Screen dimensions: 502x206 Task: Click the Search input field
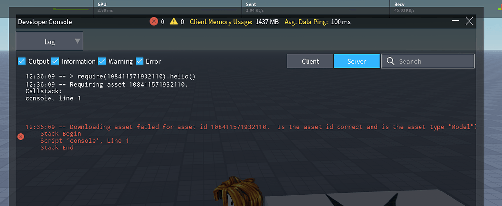(x=428, y=61)
